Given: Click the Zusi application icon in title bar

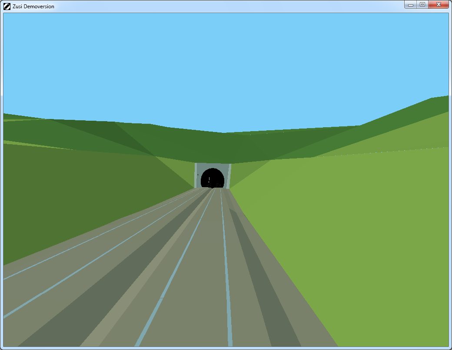Looking at the screenshot, I should click(7, 7).
